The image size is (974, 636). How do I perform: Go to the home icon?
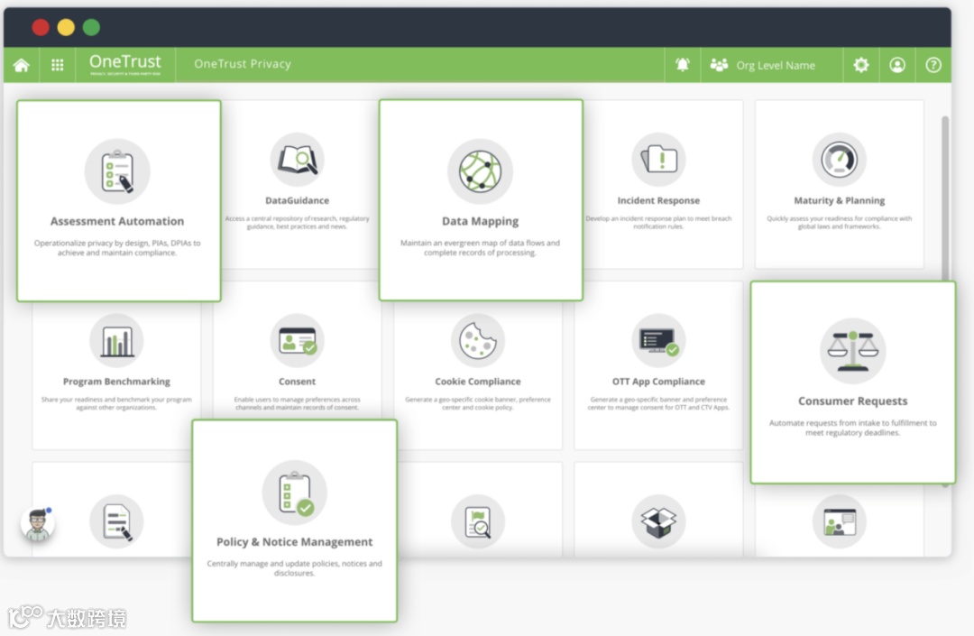[21, 65]
